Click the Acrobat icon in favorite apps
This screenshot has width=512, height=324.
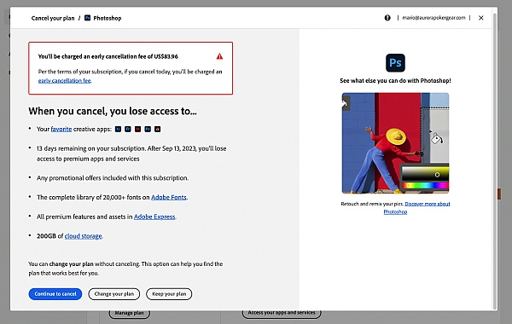click(x=157, y=130)
